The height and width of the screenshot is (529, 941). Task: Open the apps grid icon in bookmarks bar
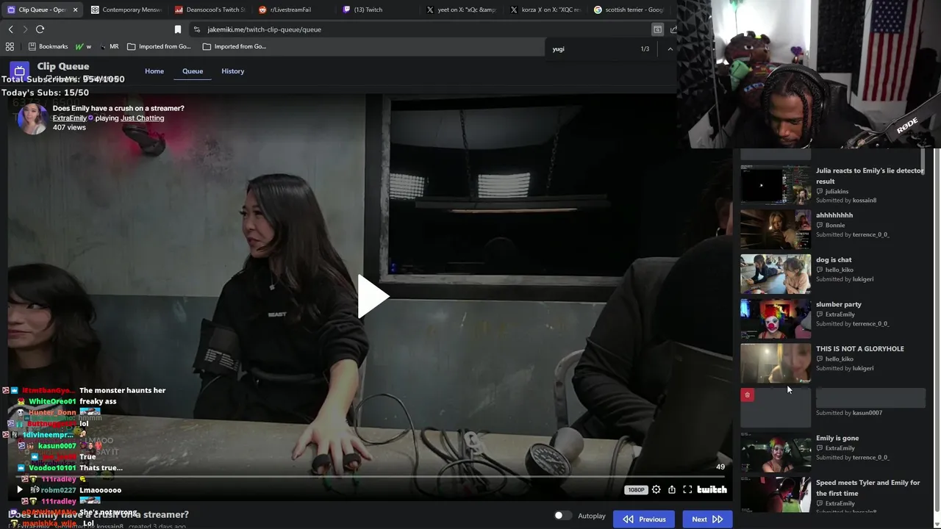pyautogui.click(x=10, y=46)
